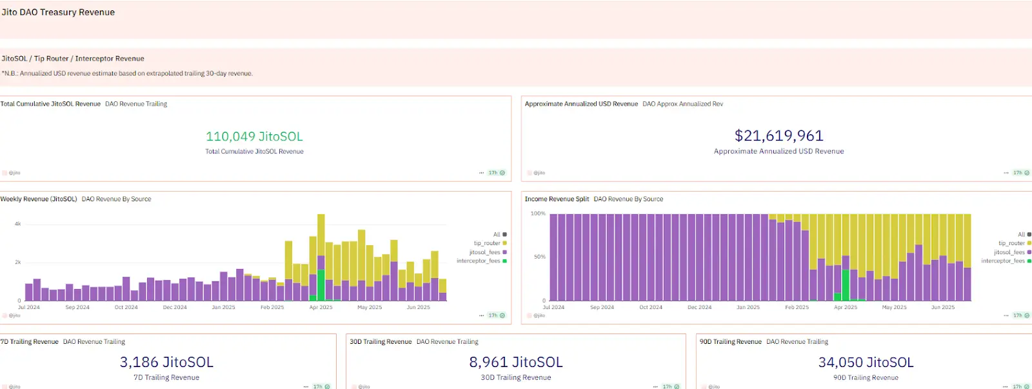This screenshot has width=1032, height=389.
Task: Click the 17h refresh badge on Approximate Annualized USD Revenue
Action: click(x=1021, y=173)
